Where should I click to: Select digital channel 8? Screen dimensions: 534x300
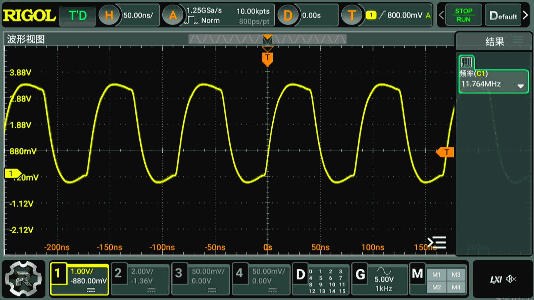click(x=310, y=284)
